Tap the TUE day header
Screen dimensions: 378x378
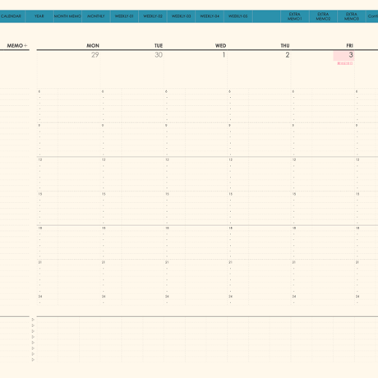(159, 46)
